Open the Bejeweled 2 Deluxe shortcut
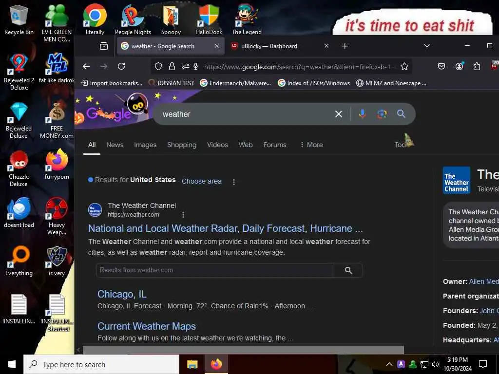Screen dimensions: 499x374 click(x=19, y=72)
